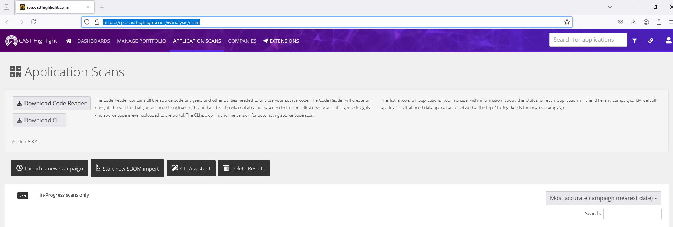Viewport: 673px width, 227px height.
Task: Open the browser downloads icon
Action: (x=633, y=22)
